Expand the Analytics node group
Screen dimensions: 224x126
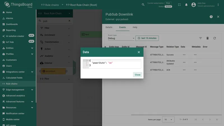click(x=55, y=56)
